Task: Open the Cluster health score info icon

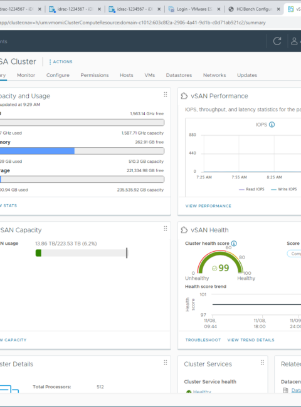Action: [x=234, y=244]
